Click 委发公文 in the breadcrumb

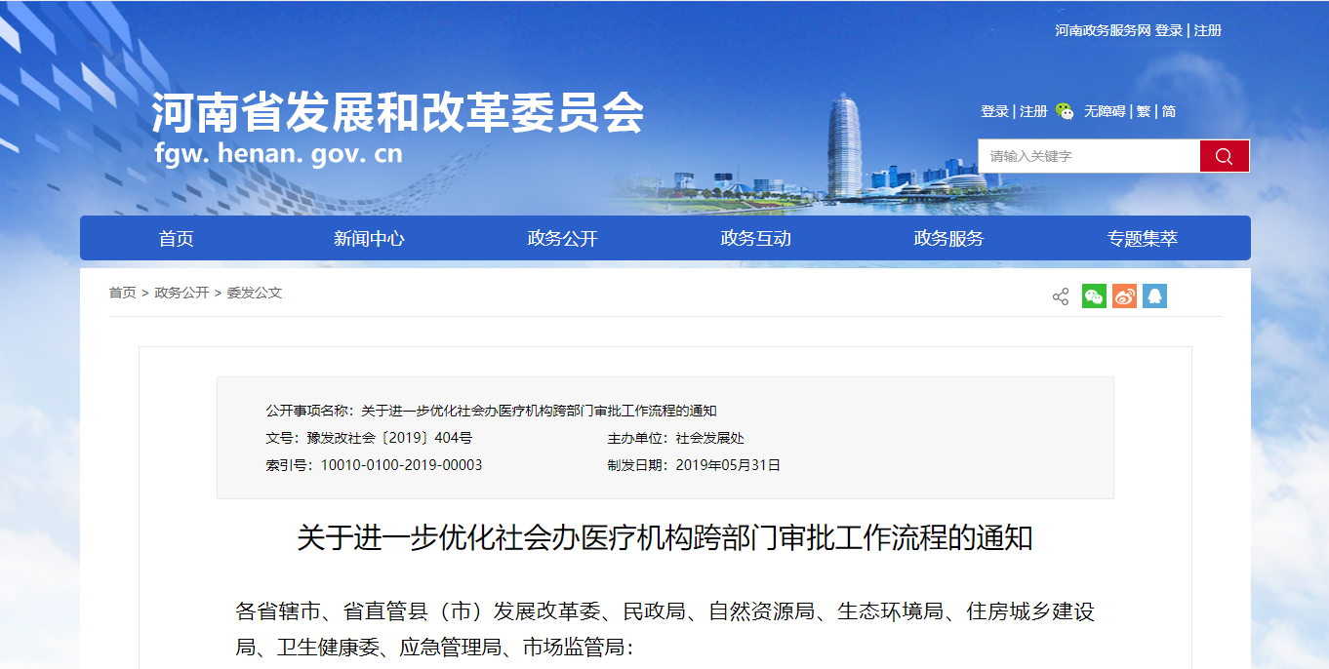click(x=255, y=293)
